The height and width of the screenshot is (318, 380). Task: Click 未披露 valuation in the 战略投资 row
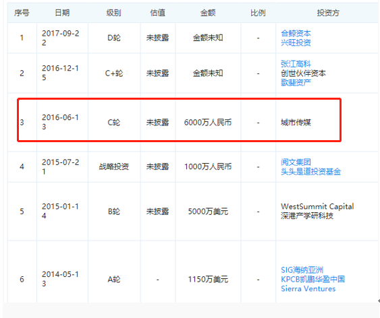pos(157,166)
